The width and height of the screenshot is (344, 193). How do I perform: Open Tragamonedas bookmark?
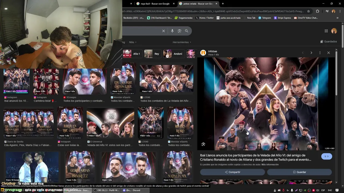[183, 18]
